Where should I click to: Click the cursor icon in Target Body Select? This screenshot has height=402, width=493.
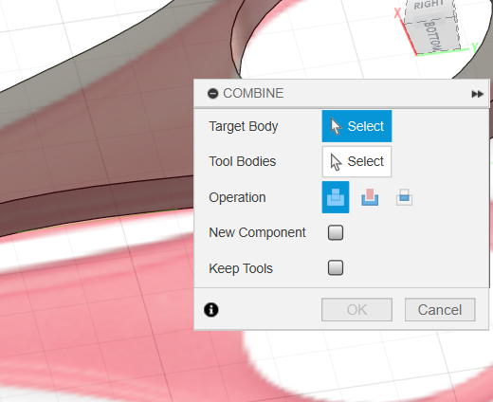pyautogui.click(x=336, y=126)
